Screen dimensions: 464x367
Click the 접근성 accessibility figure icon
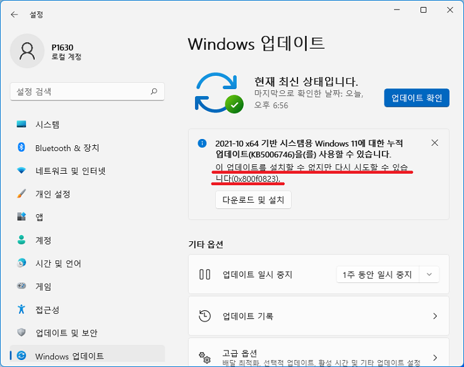[x=21, y=309]
